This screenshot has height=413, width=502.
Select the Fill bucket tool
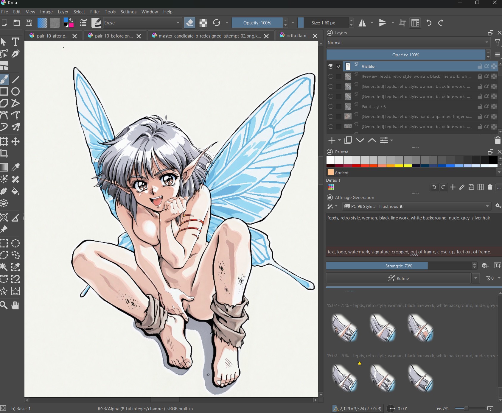point(15,191)
